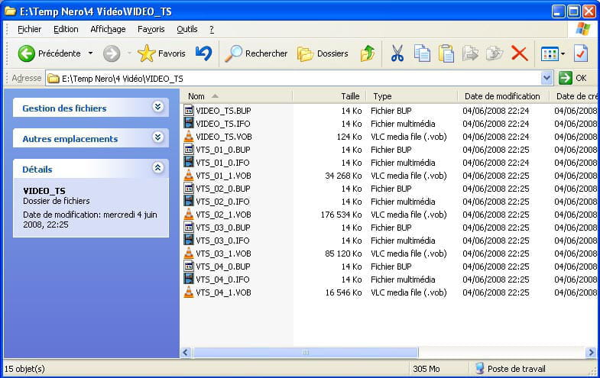Click the Move To folder icon
The width and height of the screenshot is (600, 378).
pos(470,53)
